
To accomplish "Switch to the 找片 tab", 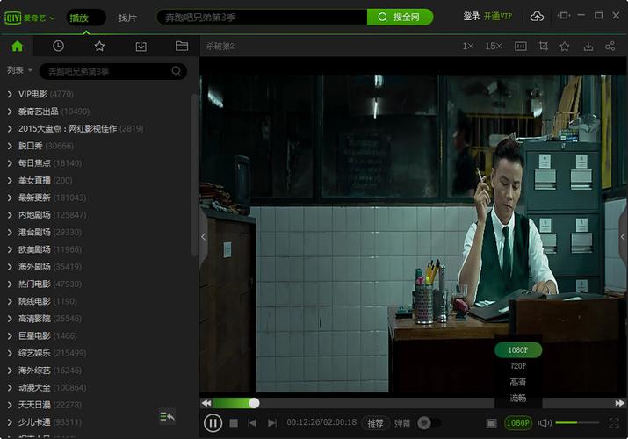I will coord(127,18).
